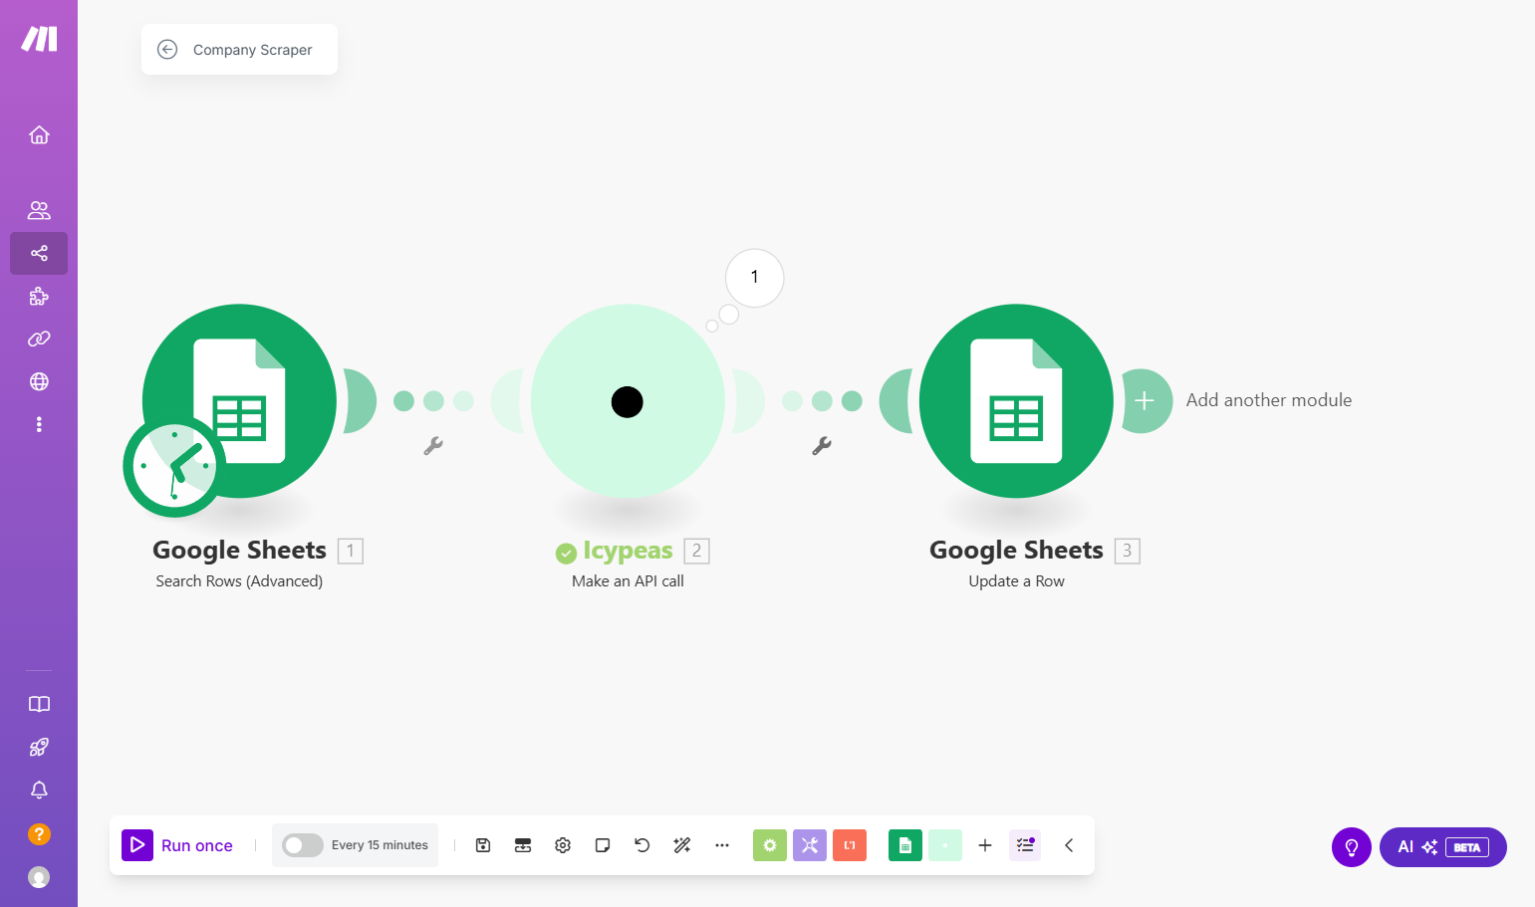Open more options ellipsis in toolbar
The width and height of the screenshot is (1535, 907).
722,845
